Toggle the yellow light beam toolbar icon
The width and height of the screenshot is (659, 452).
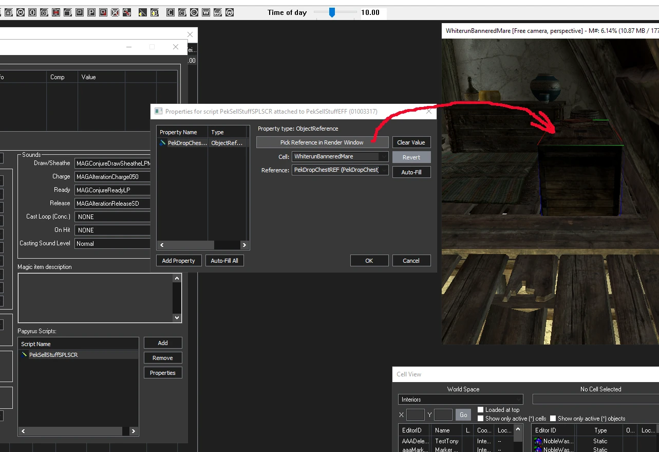[143, 12]
